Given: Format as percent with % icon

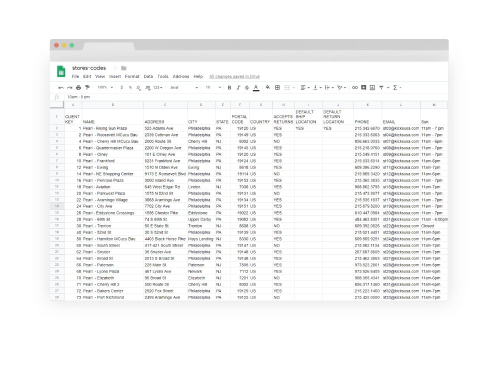Looking at the screenshot, I should tap(130, 87).
